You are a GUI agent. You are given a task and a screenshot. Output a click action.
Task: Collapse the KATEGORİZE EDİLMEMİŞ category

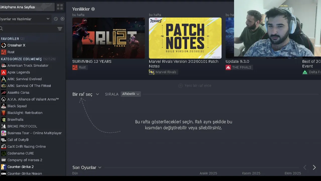pos(28,59)
